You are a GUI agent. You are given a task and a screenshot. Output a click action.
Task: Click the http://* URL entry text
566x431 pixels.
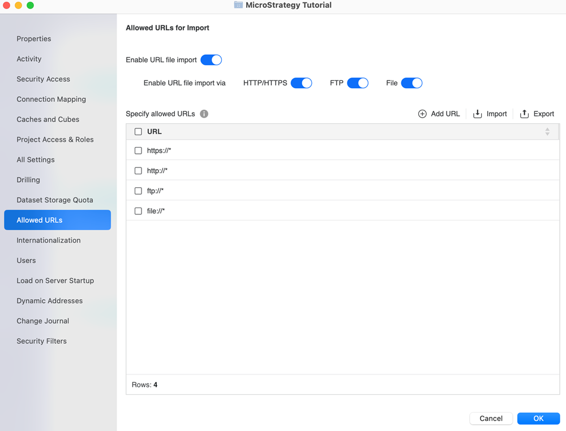coord(157,171)
